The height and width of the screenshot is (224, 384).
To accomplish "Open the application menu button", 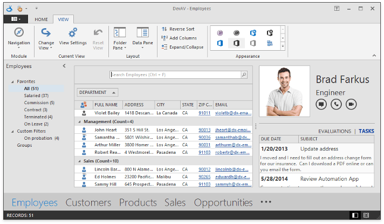I will pyautogui.click(x=16, y=19).
